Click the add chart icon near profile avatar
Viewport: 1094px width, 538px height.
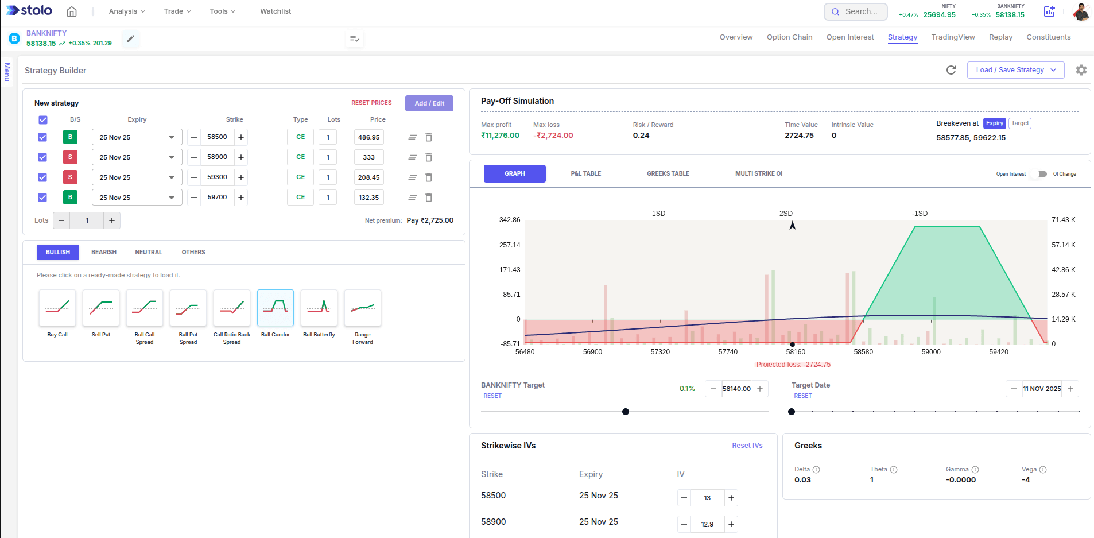[x=1049, y=11]
